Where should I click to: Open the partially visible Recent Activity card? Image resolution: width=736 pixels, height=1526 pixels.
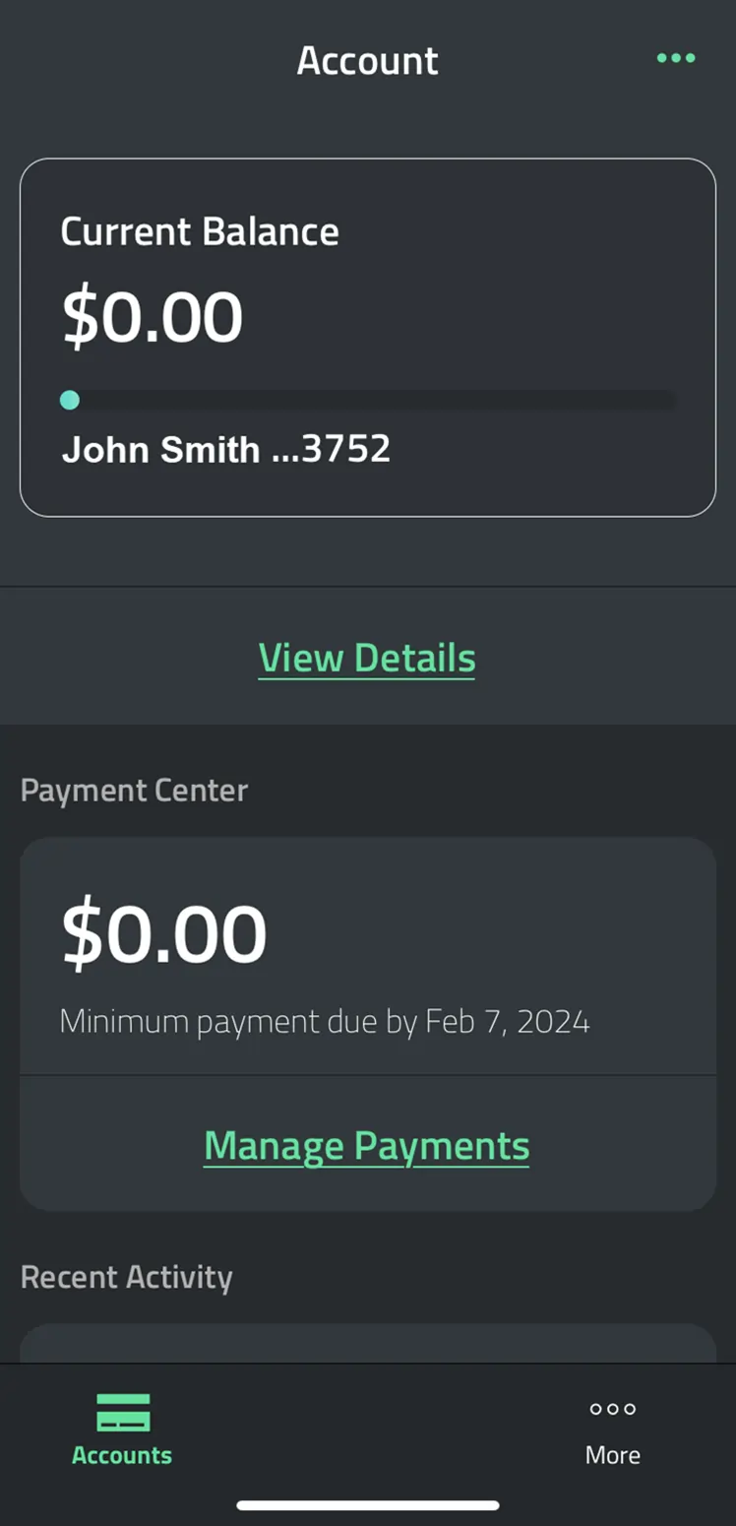point(367,1343)
